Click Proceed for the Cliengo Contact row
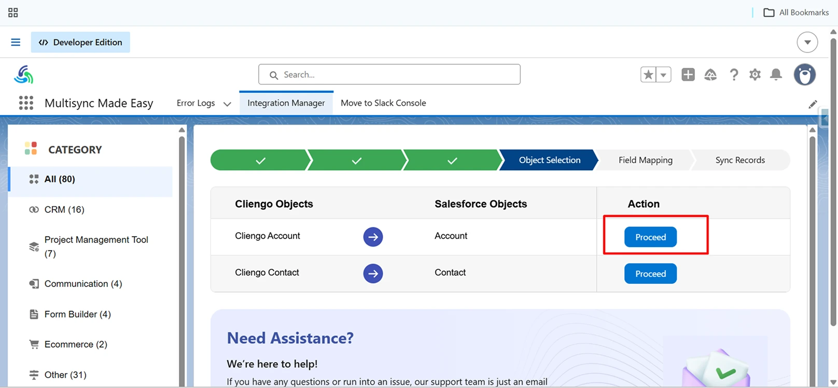The width and height of the screenshot is (838, 388). pos(650,274)
